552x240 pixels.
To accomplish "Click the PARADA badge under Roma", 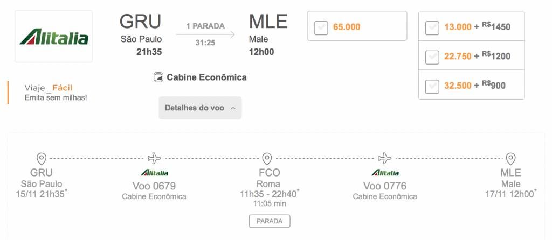I will [x=270, y=221].
